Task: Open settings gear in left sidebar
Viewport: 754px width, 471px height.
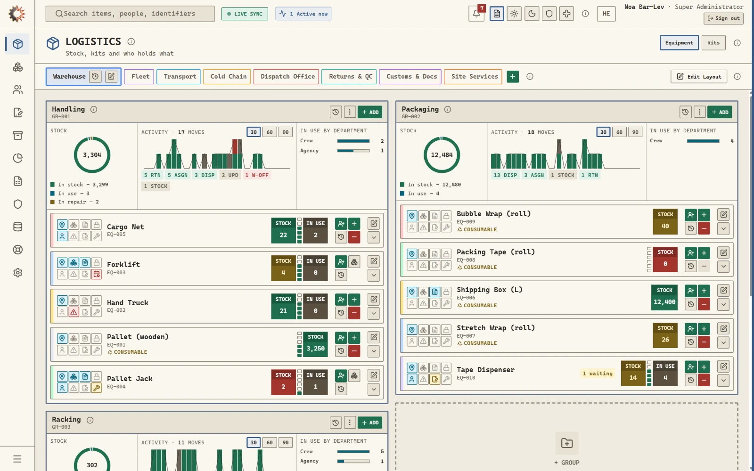Action: tap(17, 273)
